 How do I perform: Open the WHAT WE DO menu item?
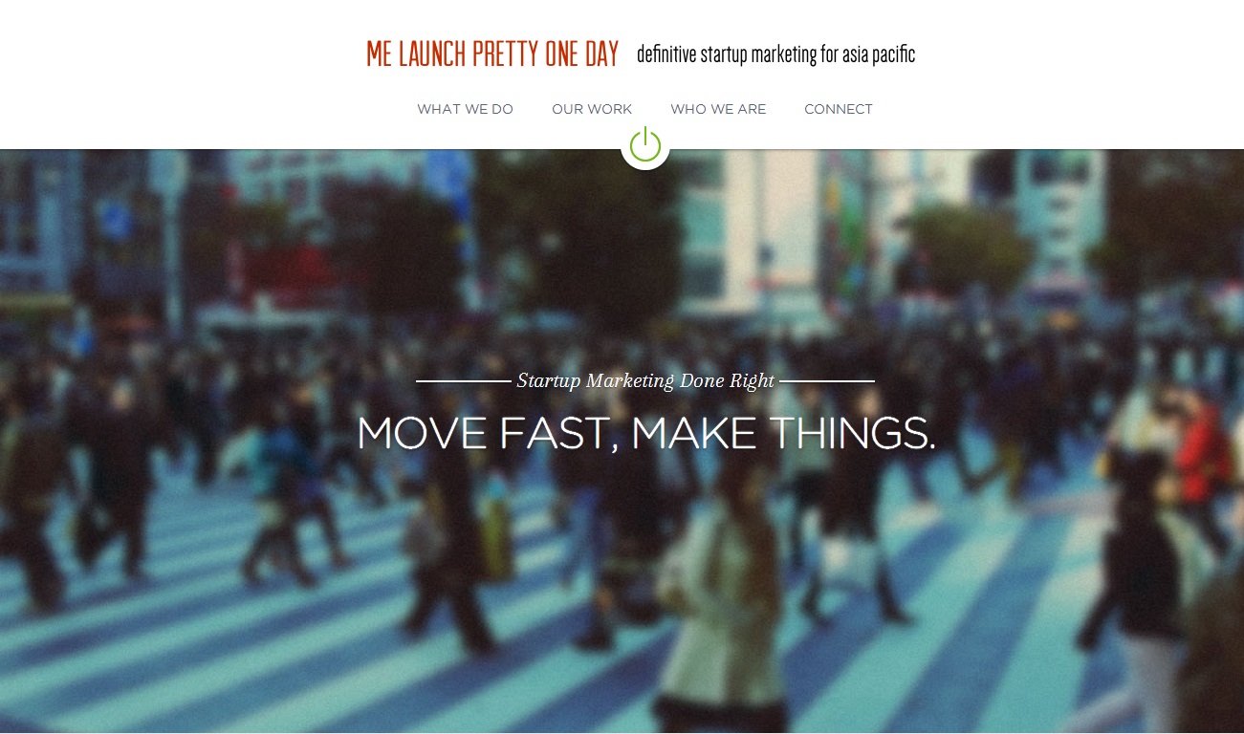465,109
